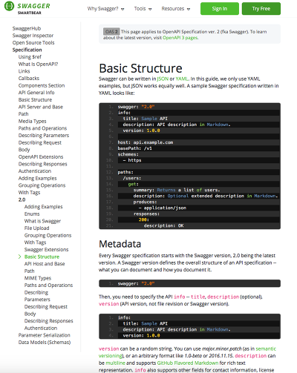Viewport: 297px width, 373px height.
Task: Click 'basePath: /v1' code line
Action: click(x=134, y=148)
